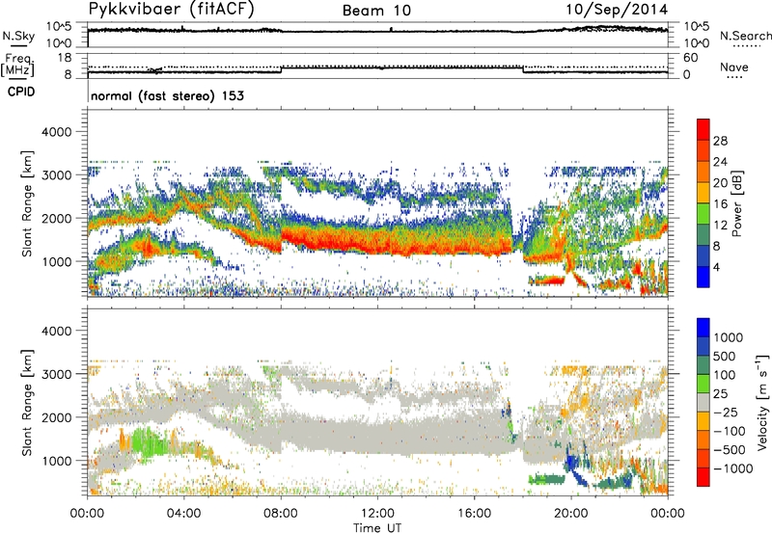Pick the red top segment of power colorbar

coord(703,130)
